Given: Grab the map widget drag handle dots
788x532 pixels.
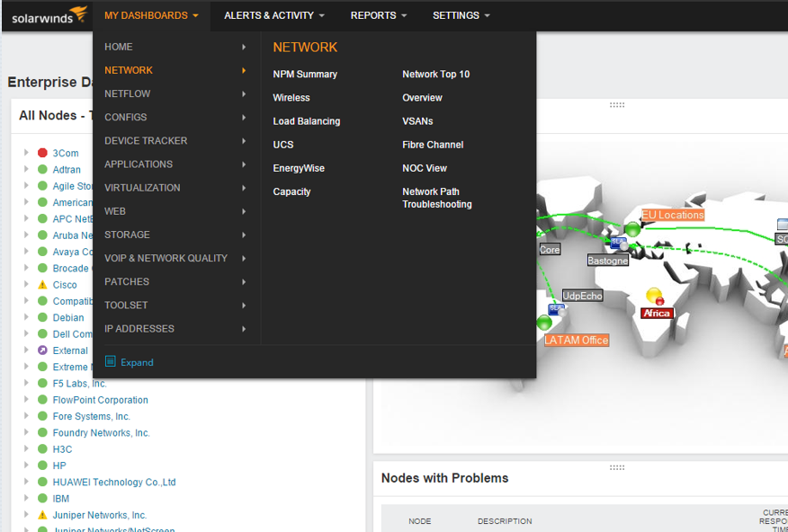Looking at the screenshot, I should (616, 105).
